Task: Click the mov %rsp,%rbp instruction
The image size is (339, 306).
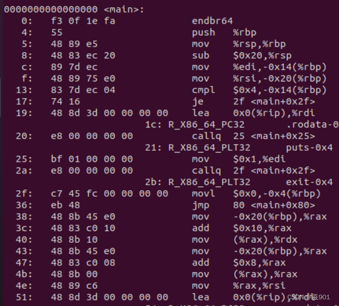Action: (239, 44)
